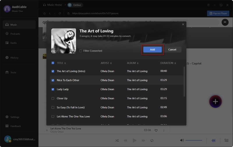Image resolution: width=233 pixels, height=147 pixels.
Task: Check So Easy (To Fall In Love)
Action: (53, 108)
